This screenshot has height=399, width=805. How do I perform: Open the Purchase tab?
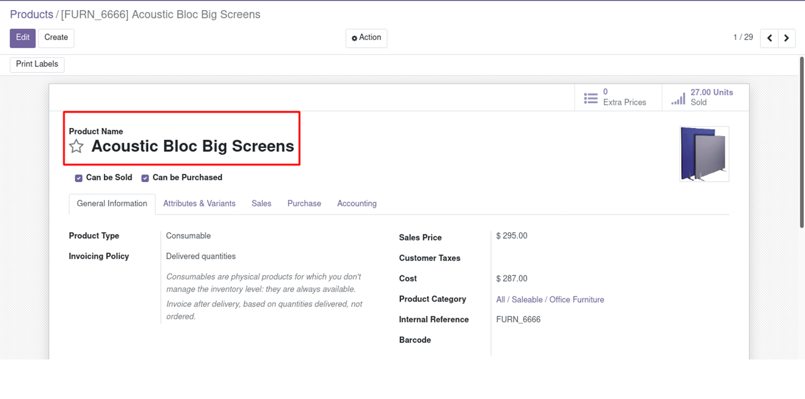point(304,203)
